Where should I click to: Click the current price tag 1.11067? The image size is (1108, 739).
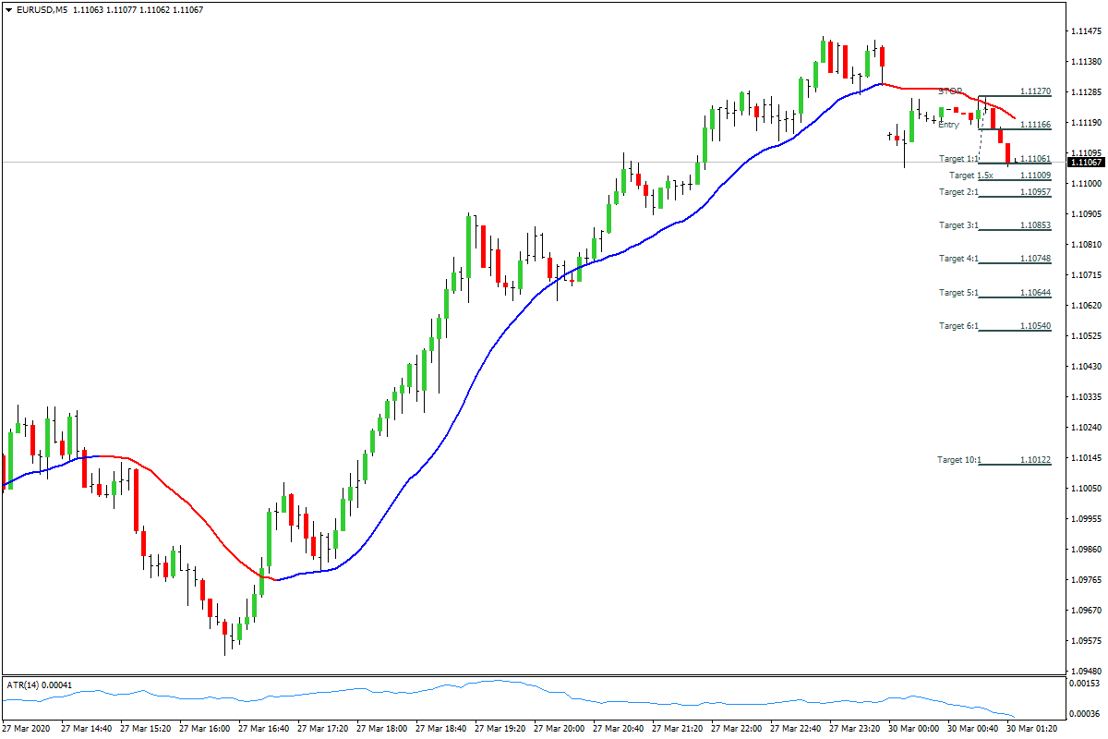1086,163
